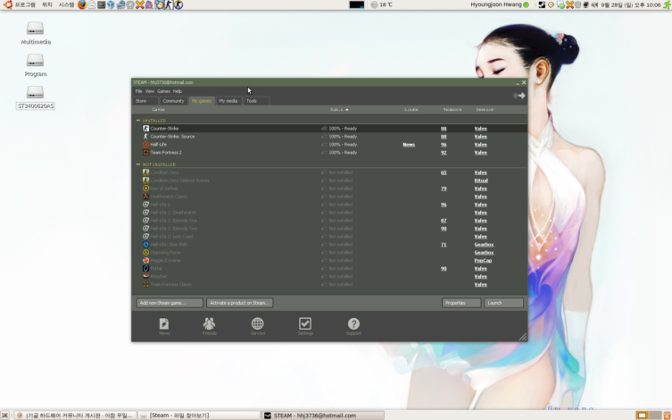Toggle favorite star for Ricochet row

324,276
